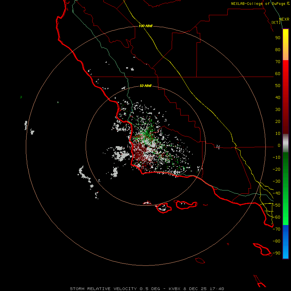This screenshot has height=291, width=291.
Task: Click the 0.5 DEG elevation text
Action: (x=150, y=289)
